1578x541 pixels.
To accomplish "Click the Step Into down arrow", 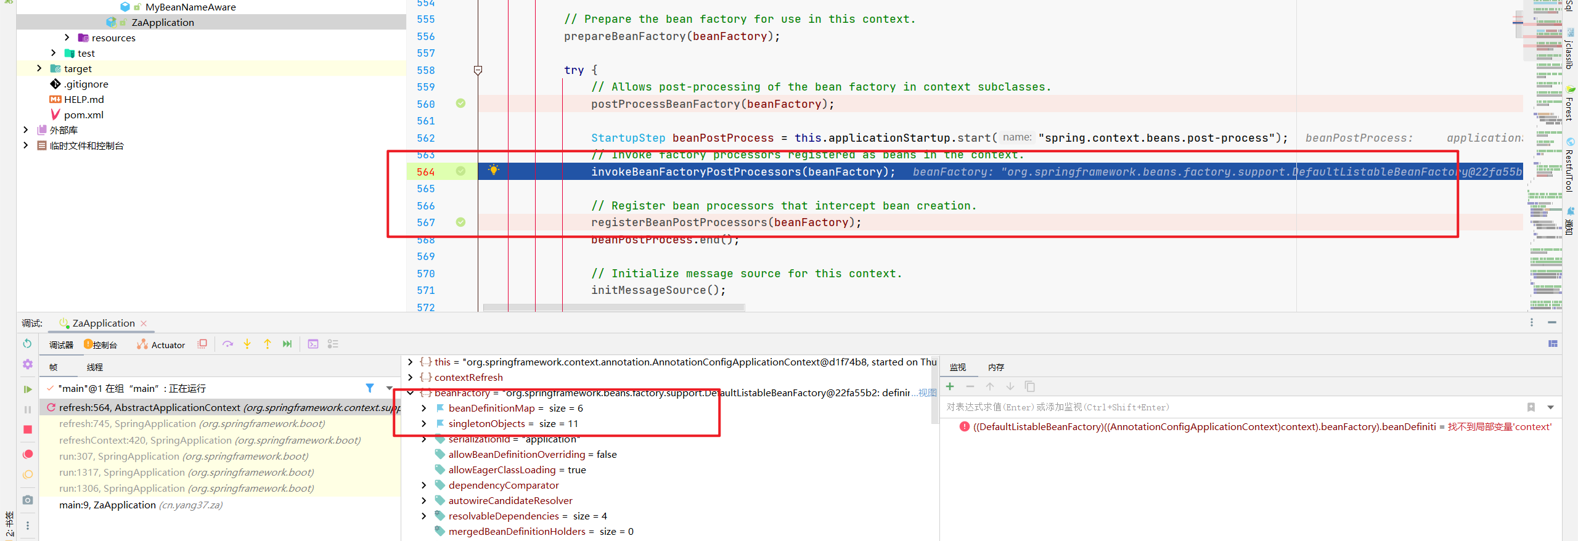I will click(x=247, y=344).
